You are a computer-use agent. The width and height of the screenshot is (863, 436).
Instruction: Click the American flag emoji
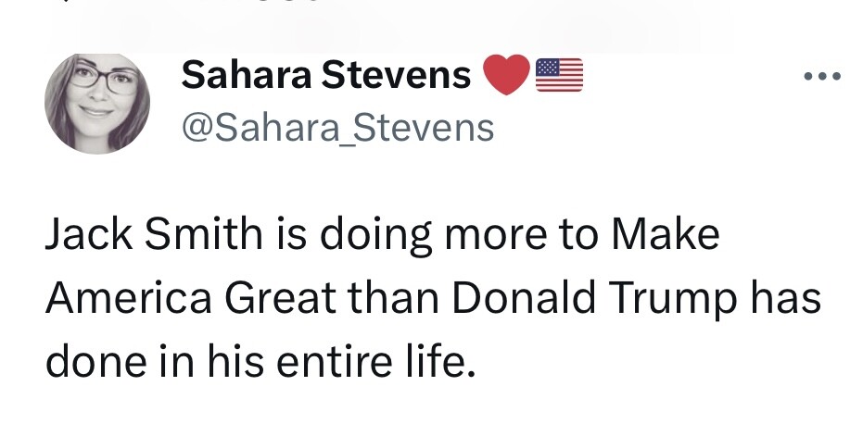tap(559, 76)
